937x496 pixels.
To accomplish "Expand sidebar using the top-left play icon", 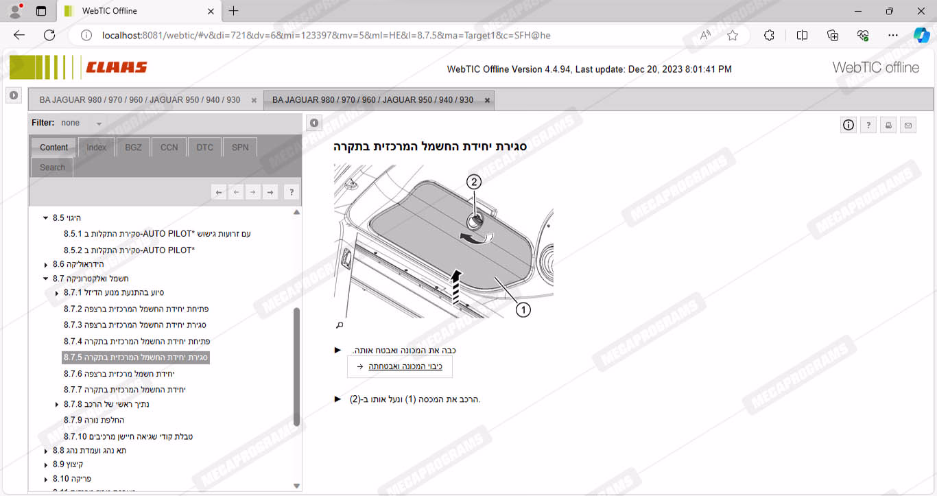I will coord(14,95).
